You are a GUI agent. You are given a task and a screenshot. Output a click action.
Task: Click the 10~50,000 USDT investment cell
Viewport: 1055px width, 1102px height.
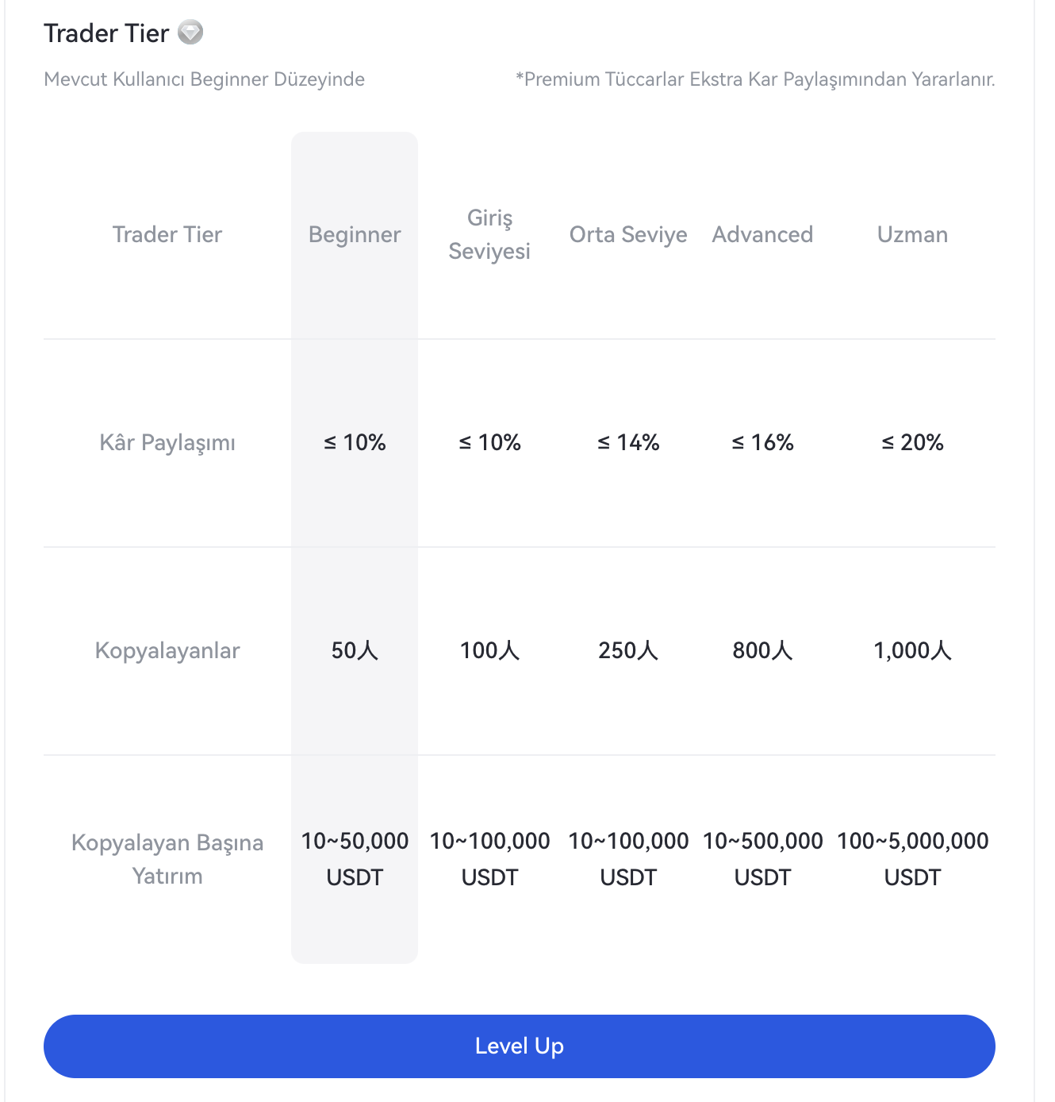355,859
